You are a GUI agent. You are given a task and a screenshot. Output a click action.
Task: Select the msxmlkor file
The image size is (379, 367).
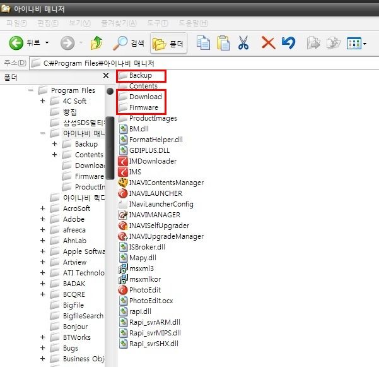click(x=140, y=279)
